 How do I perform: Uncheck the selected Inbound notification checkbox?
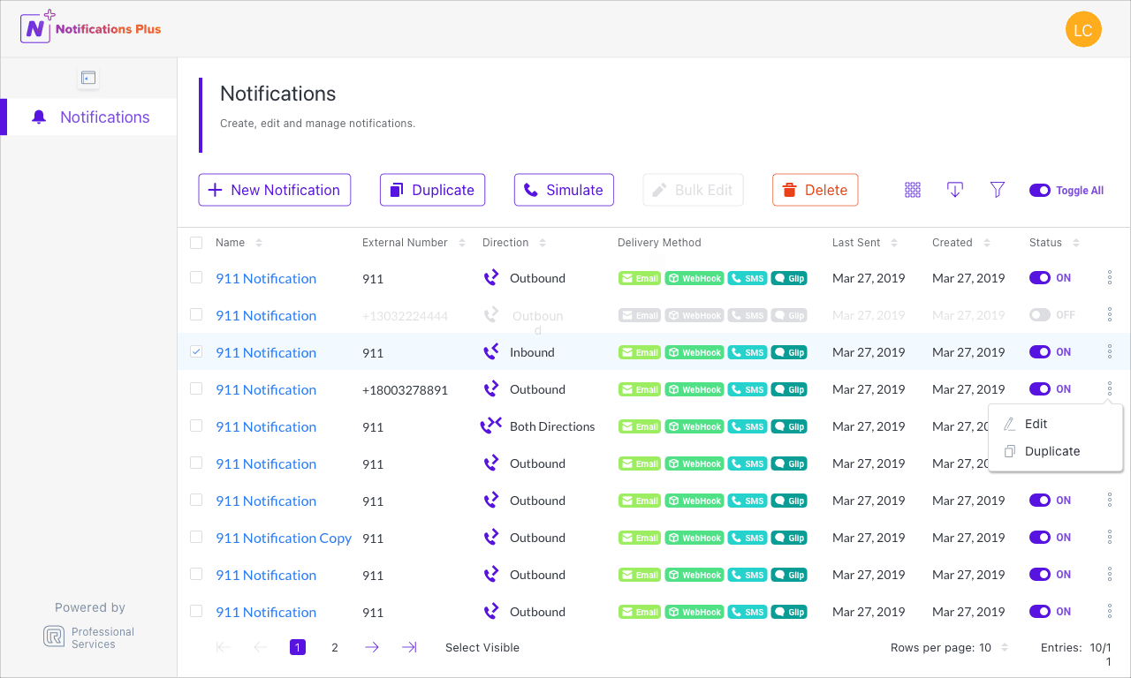[196, 351]
